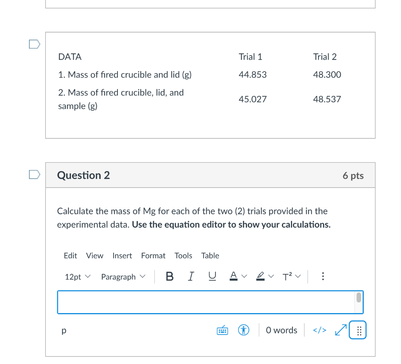Flag Question 2 with bookmark icon
401x364 pixels.
click(x=34, y=175)
